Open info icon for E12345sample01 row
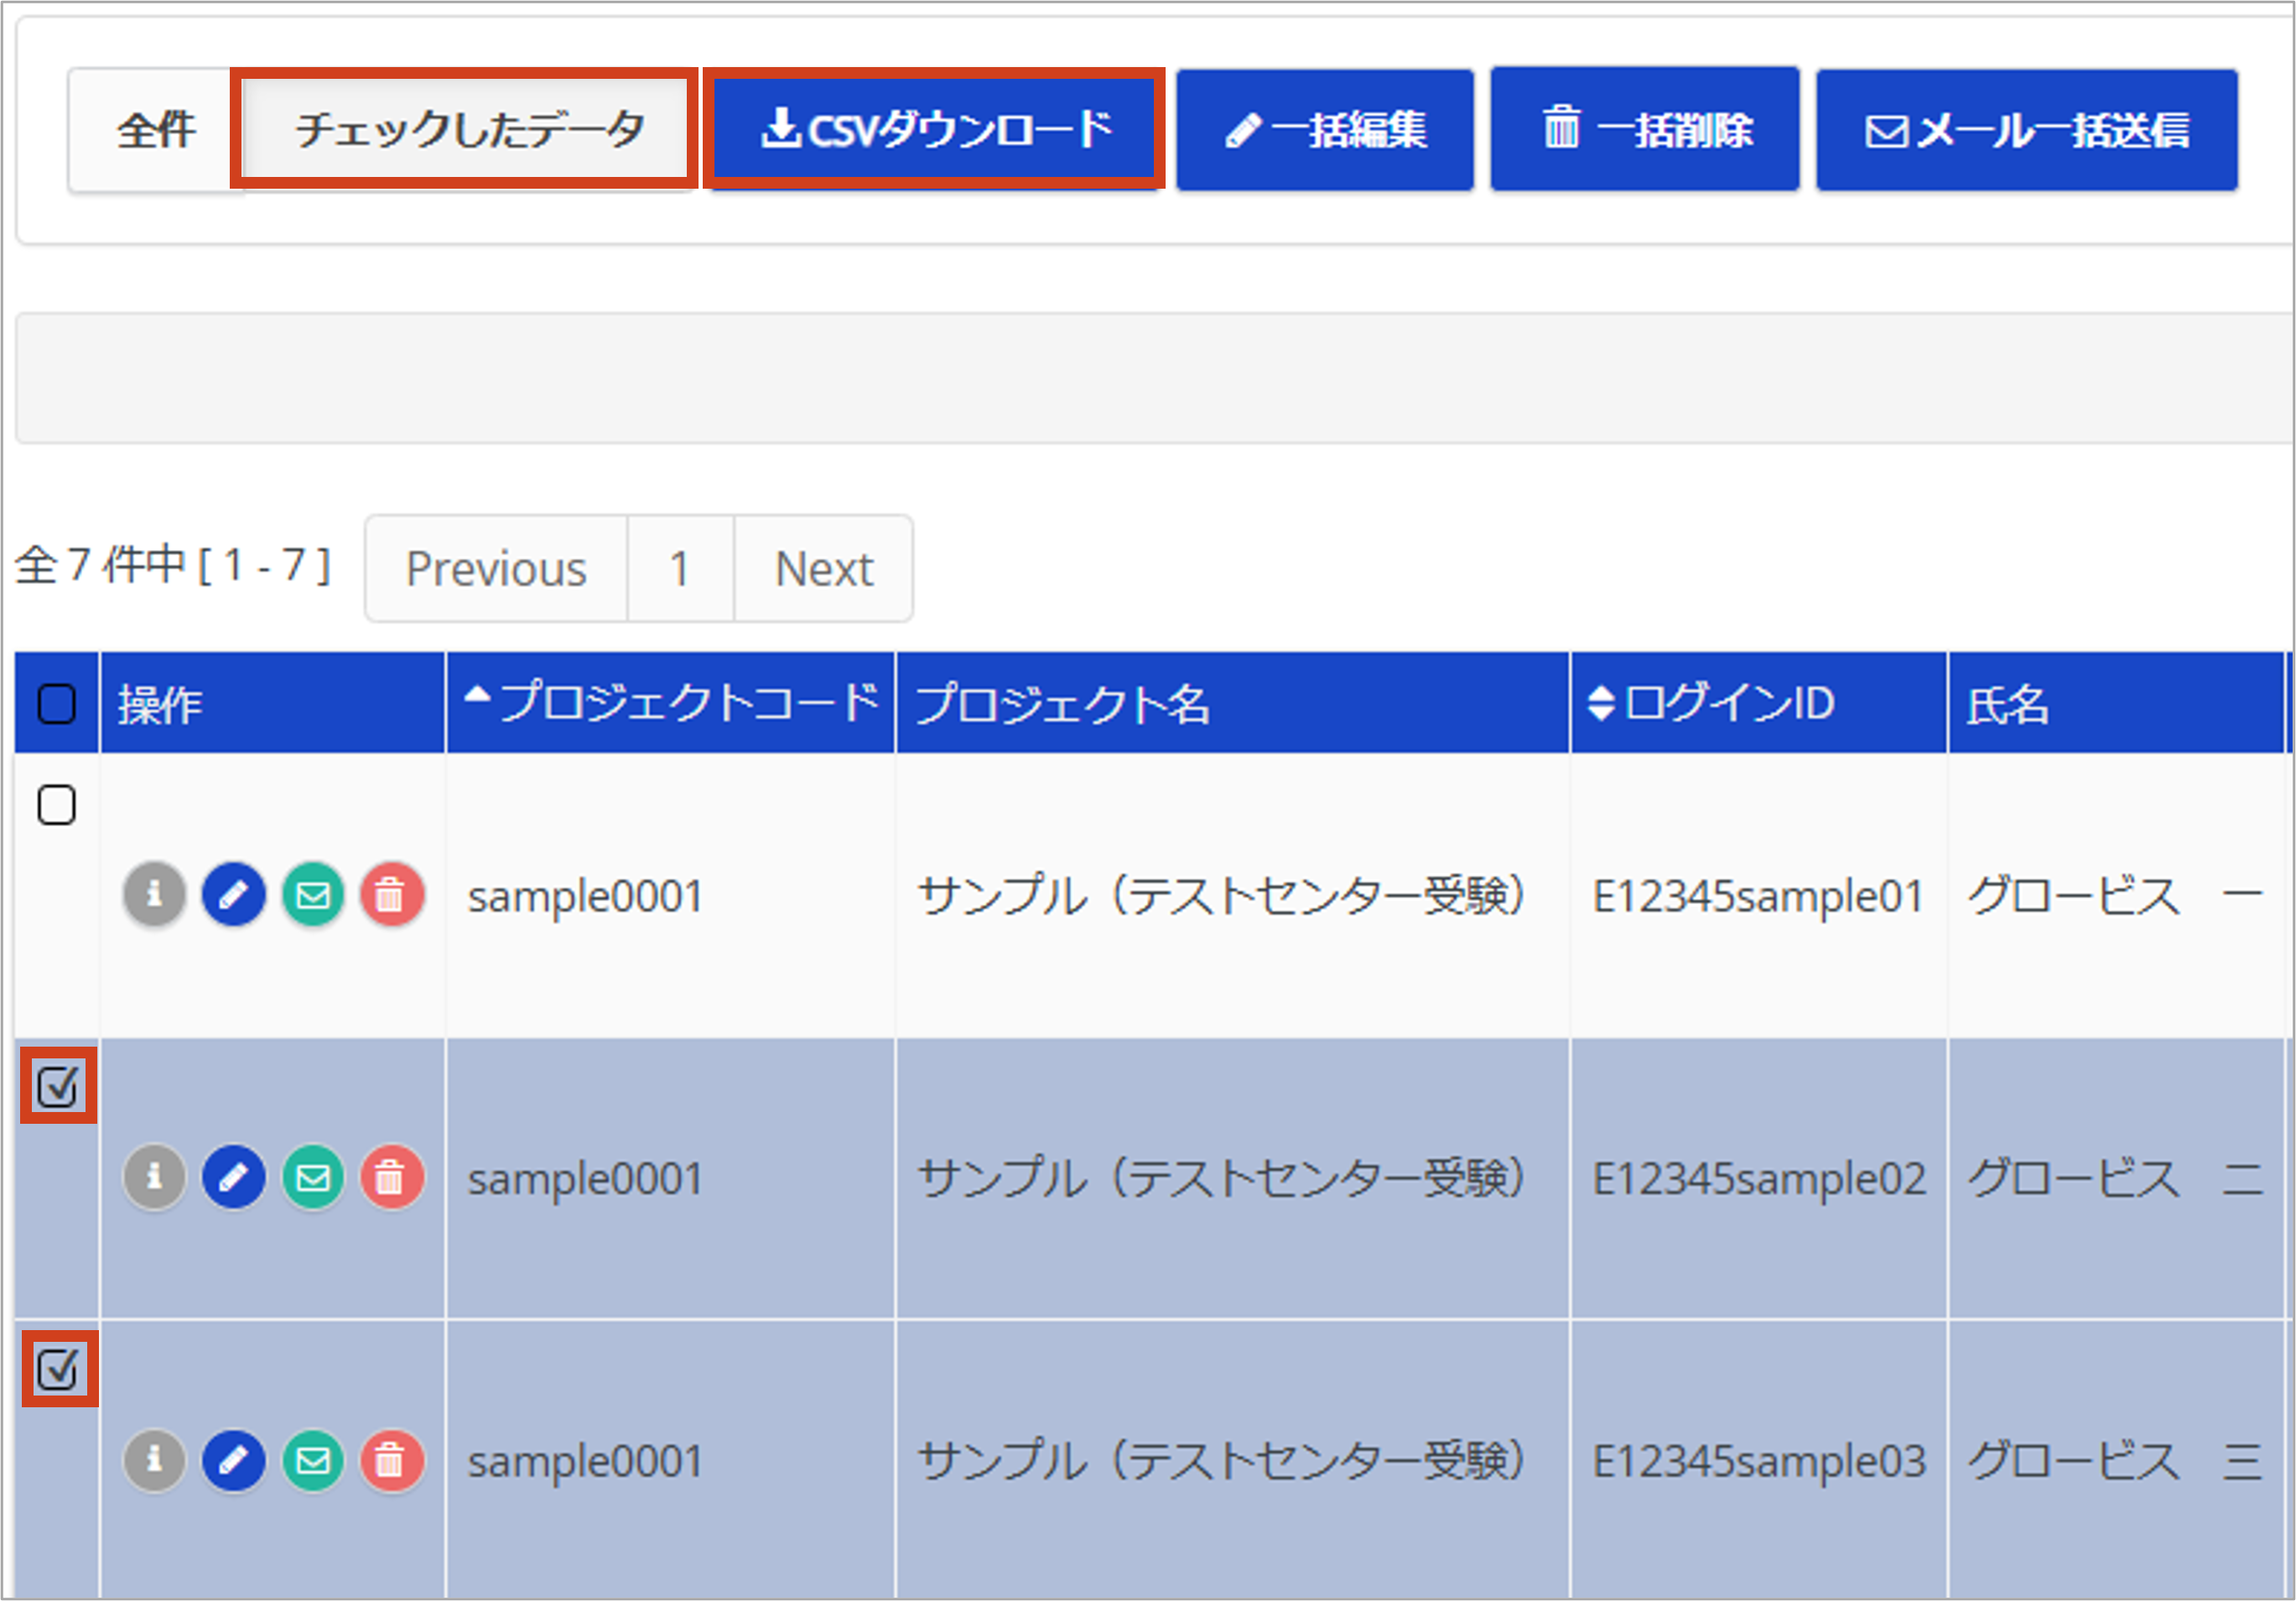Image resolution: width=2296 pixels, height=1601 pixels. (154, 893)
